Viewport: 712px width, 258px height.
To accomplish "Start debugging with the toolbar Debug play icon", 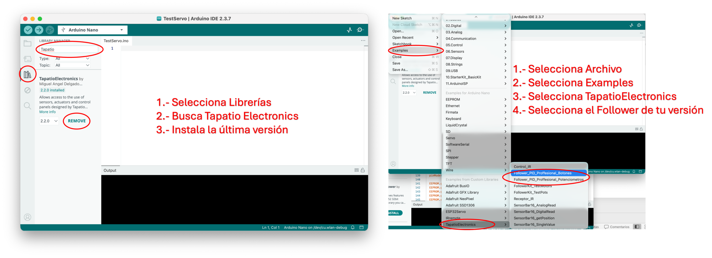I will (x=50, y=30).
